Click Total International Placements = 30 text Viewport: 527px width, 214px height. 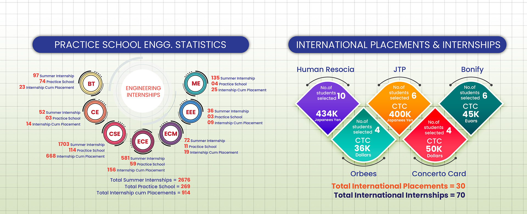[398, 186]
